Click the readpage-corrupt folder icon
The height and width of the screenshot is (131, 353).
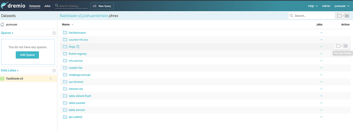[65, 75]
